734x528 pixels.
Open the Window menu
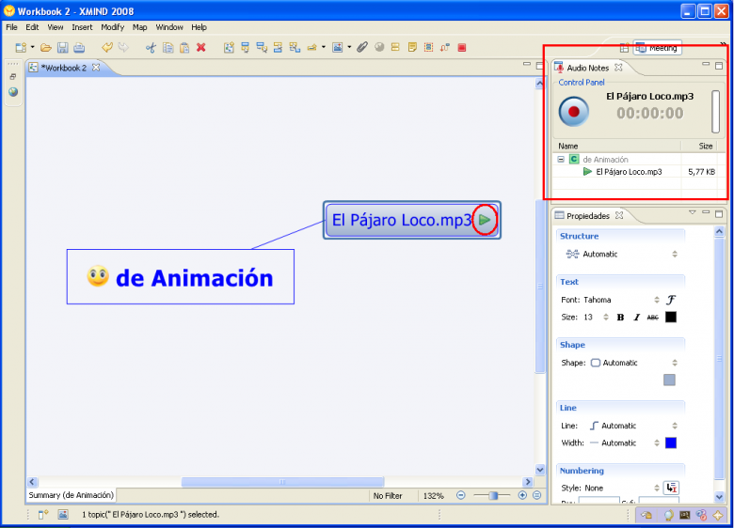pos(169,27)
